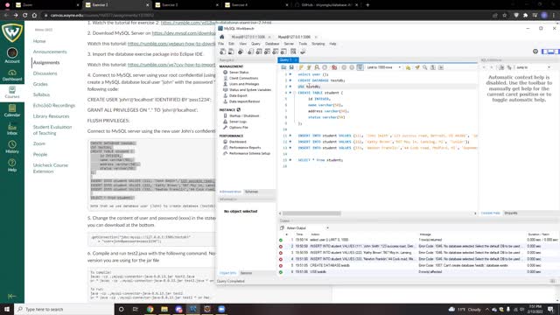Switch to the Snippets tab
The height and width of the screenshot is (315, 560).
(511, 213)
